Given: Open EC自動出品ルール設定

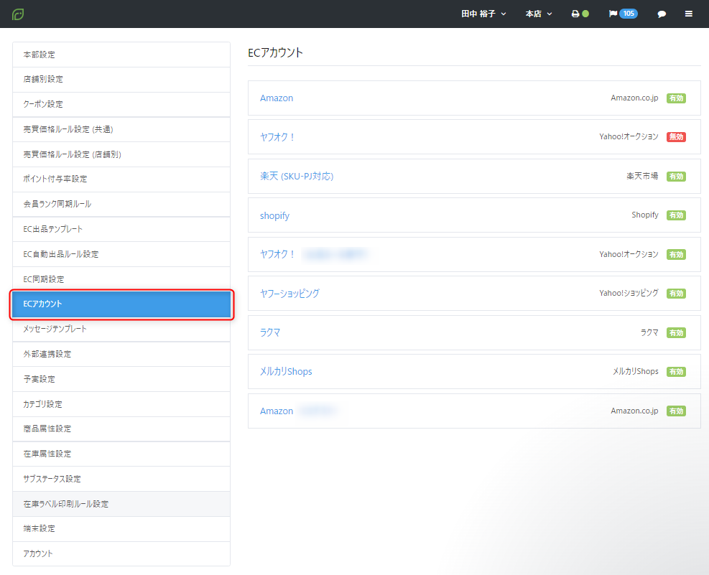Looking at the screenshot, I should 121,254.
